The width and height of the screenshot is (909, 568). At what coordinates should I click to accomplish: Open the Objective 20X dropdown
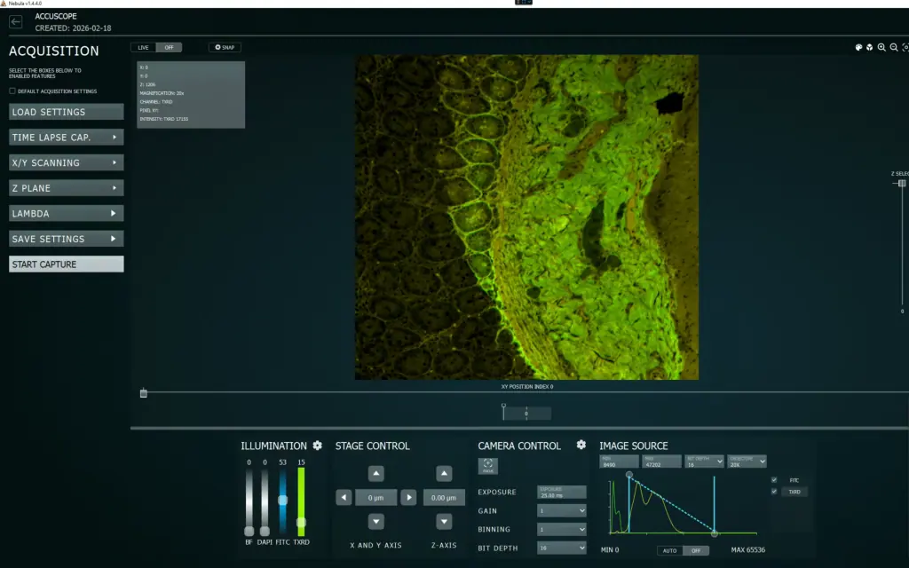[747, 461]
